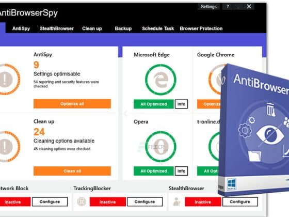
Task: Click the Opera heading
Action: click(x=141, y=122)
